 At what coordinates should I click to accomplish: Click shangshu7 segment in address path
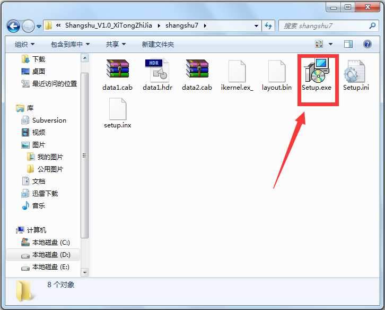(182, 25)
